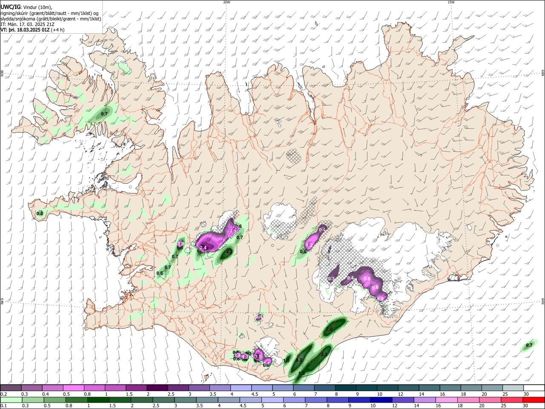Viewport: 545px width, 409px height.
Task: Click the 2.0 rain value near the south coast
Action: pos(329,329)
